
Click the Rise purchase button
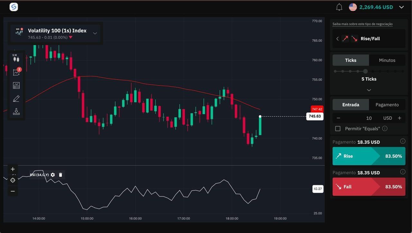pos(369,156)
